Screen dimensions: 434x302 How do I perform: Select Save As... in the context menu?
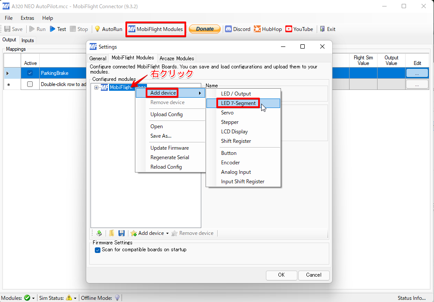pos(161,136)
